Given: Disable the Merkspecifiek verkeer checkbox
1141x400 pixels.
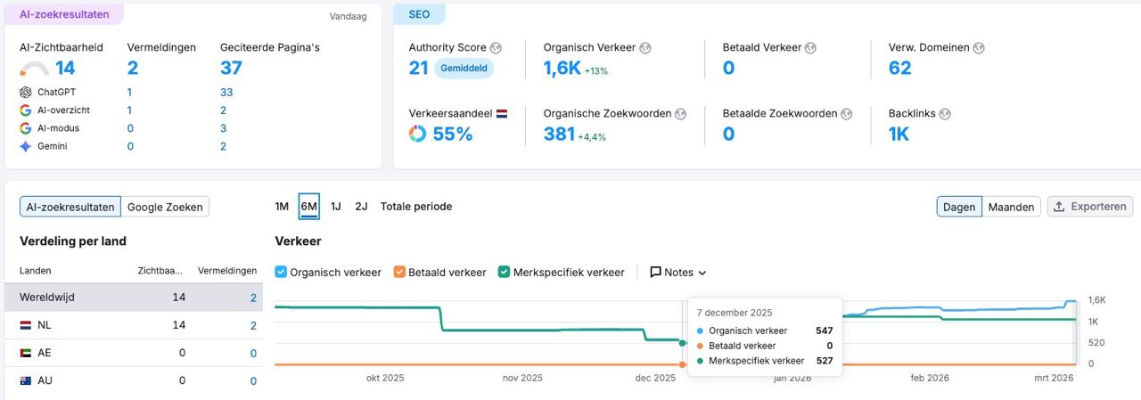Looking at the screenshot, I should (505, 273).
